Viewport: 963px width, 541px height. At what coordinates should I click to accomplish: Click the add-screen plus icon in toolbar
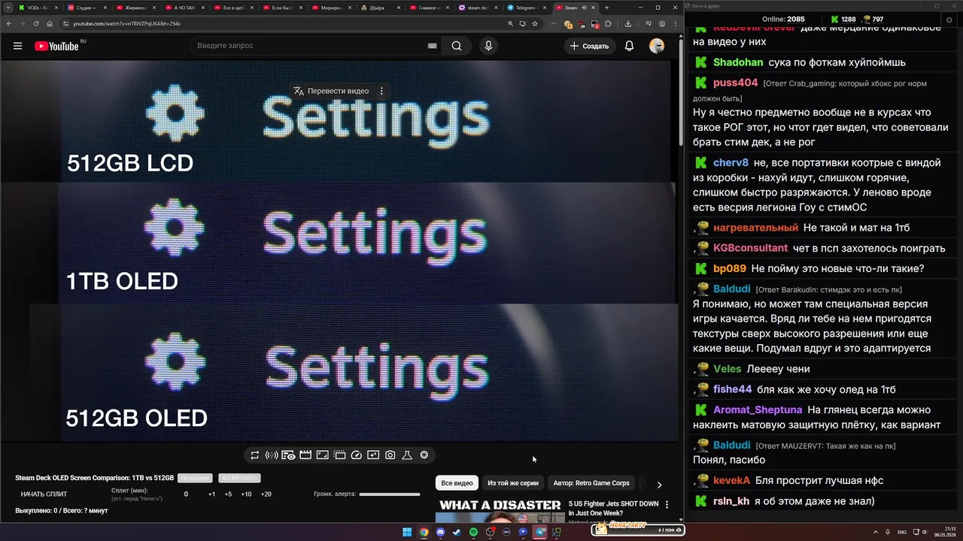pyautogui.click(x=373, y=455)
